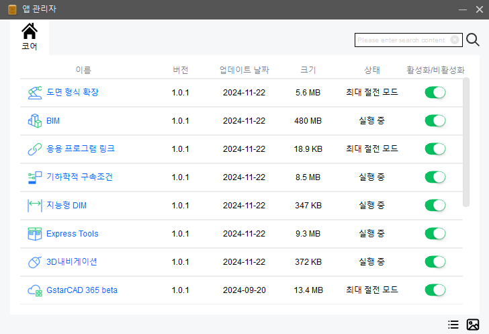Toggle GstarCAD 365 beta off

(435, 290)
